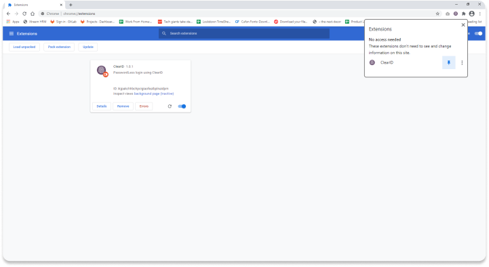Close the Extensions popup

[x=463, y=25]
